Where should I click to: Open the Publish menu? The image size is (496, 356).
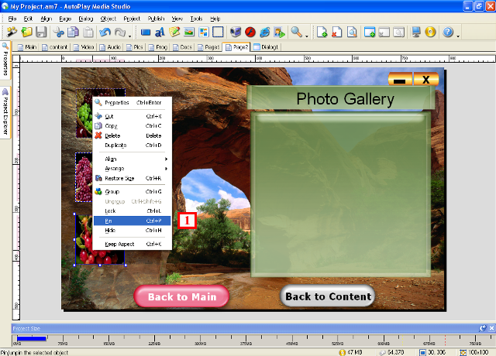pos(155,18)
